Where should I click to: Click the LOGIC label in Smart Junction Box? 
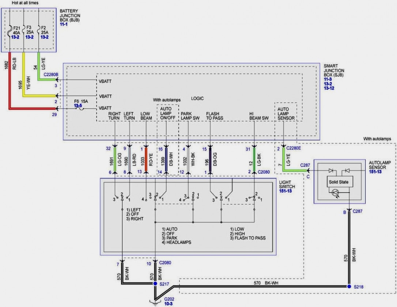197,99
